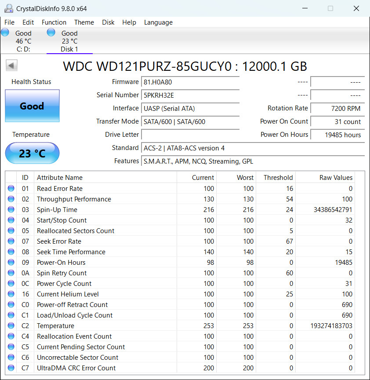
Task: Click the ID column header
Action: (25, 177)
